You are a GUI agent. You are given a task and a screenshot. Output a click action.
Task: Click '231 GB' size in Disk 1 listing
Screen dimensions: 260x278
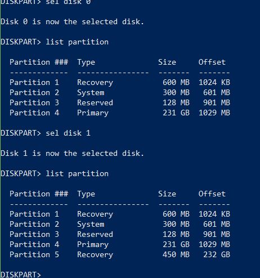[x=176, y=244]
